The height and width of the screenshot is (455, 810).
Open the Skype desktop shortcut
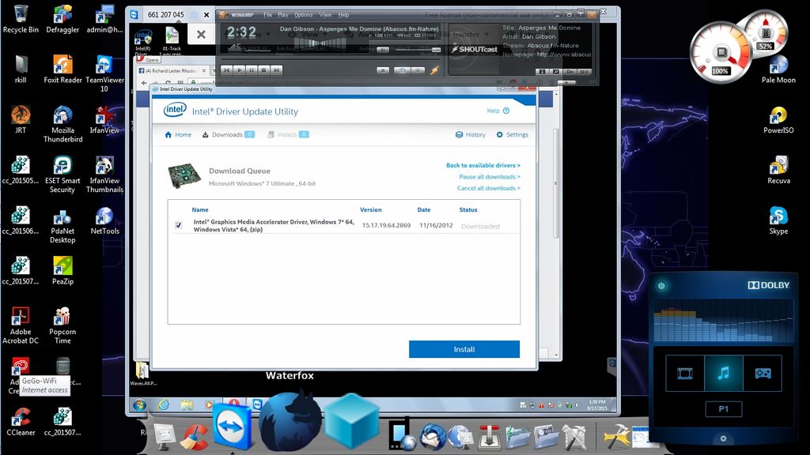[x=778, y=217]
